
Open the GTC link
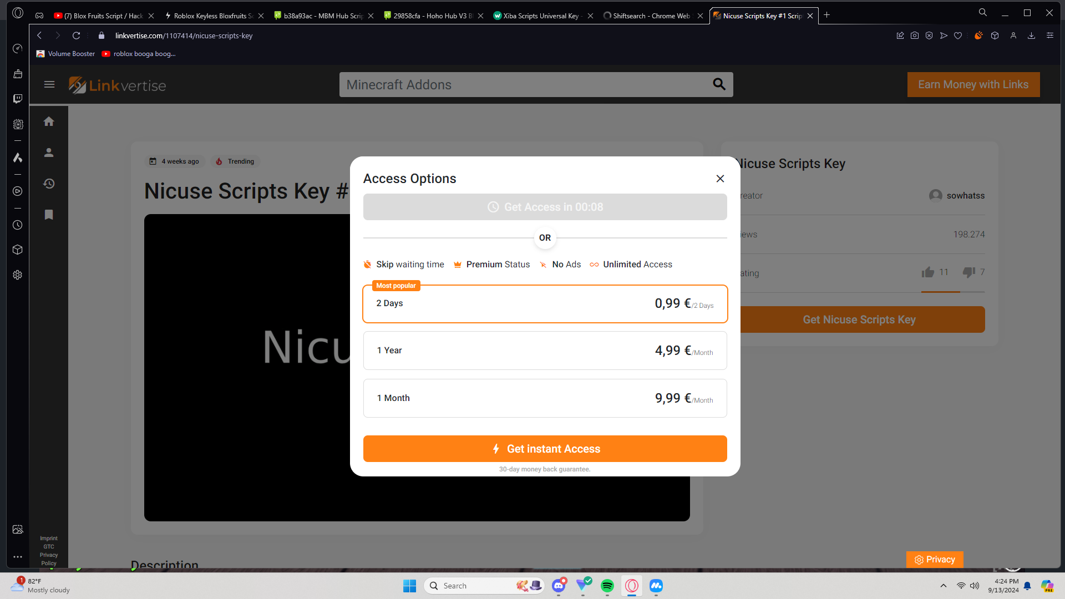tap(49, 546)
